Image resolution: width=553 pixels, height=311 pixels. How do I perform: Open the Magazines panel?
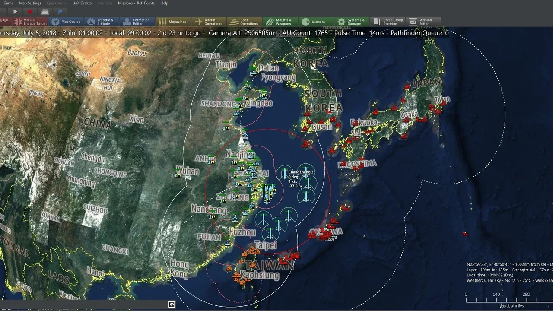(173, 22)
